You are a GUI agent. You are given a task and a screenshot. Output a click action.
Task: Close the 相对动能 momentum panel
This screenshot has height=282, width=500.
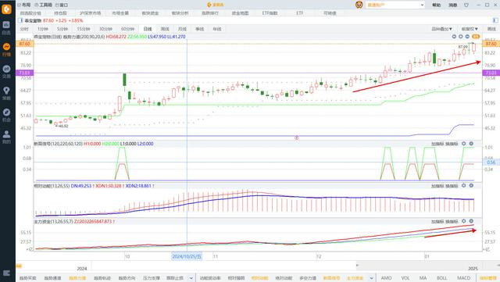coord(471,185)
